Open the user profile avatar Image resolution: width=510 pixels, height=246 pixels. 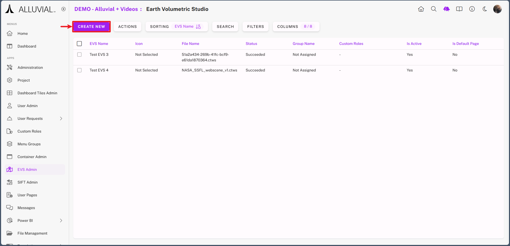(x=497, y=9)
